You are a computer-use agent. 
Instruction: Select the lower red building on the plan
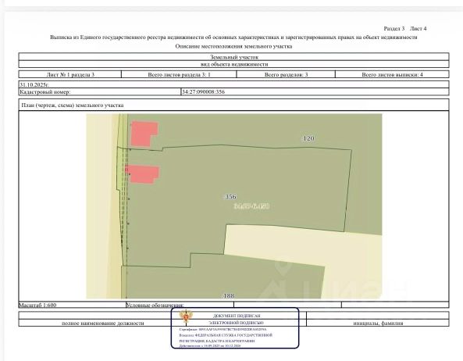[142, 174]
